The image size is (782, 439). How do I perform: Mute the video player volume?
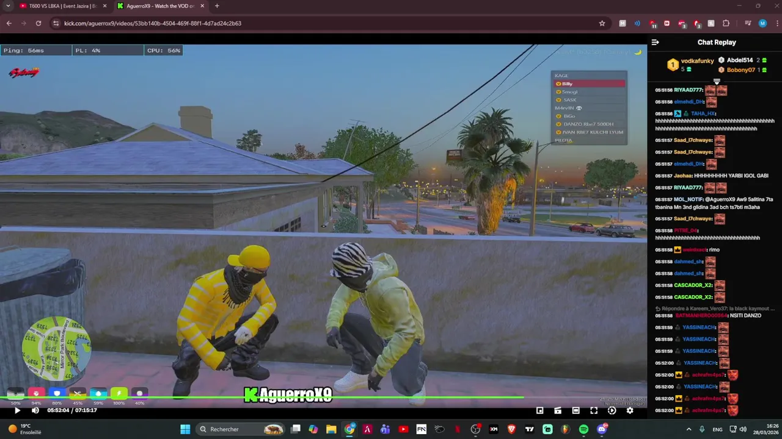[35, 410]
